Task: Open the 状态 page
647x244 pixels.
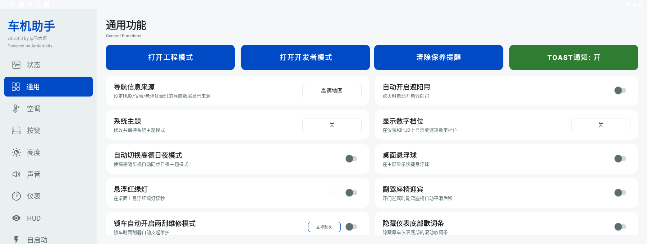Action: (x=49, y=65)
